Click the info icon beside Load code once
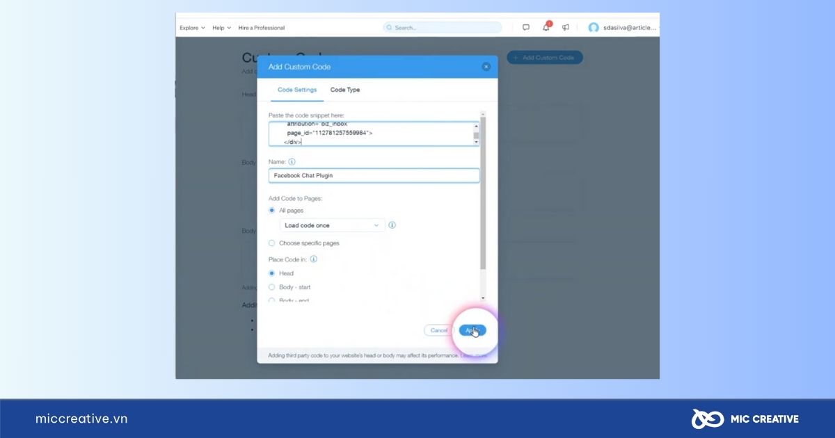The width and height of the screenshot is (835, 438). 392,225
